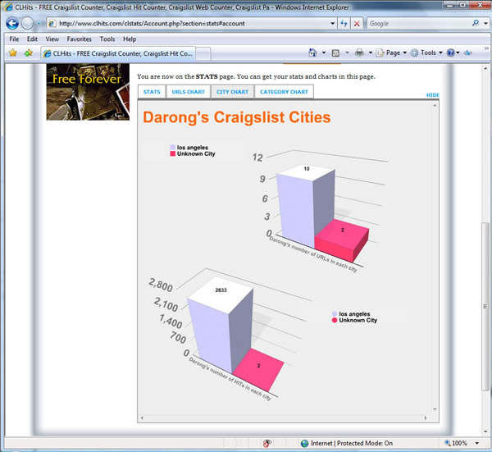
Task: Switch to the CATEGORY CHART tab
Action: pos(284,92)
